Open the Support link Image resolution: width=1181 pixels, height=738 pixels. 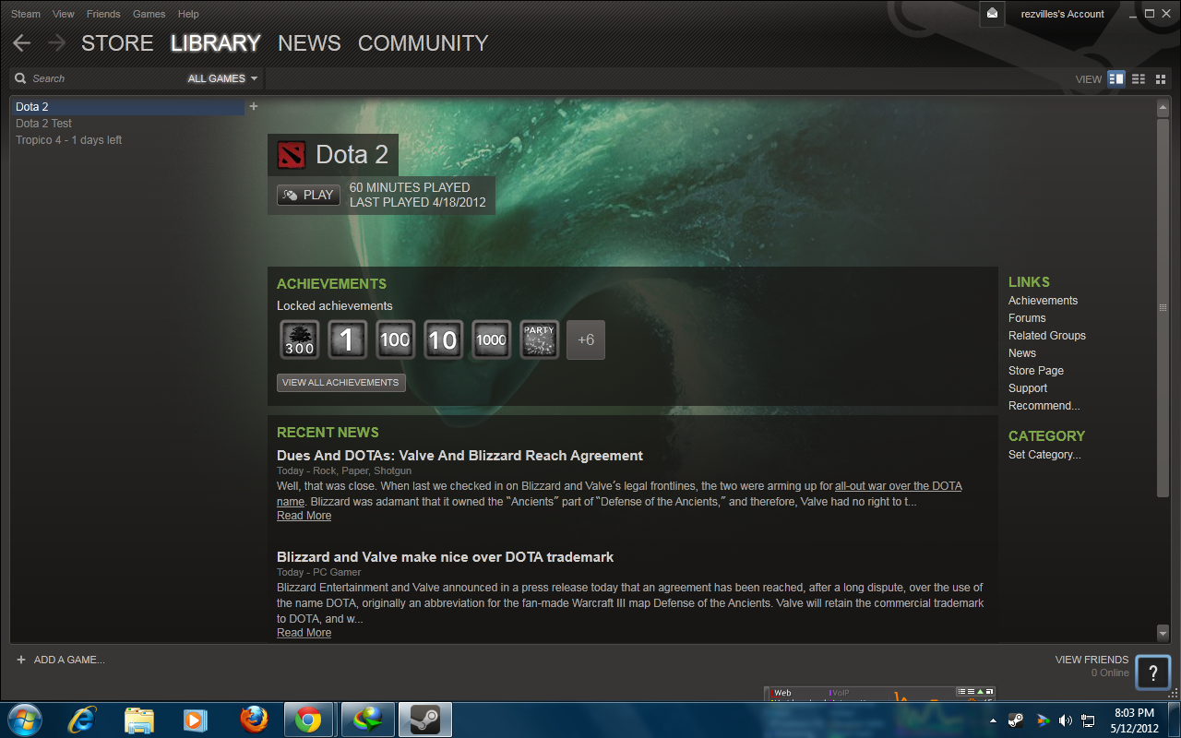[x=1028, y=388]
